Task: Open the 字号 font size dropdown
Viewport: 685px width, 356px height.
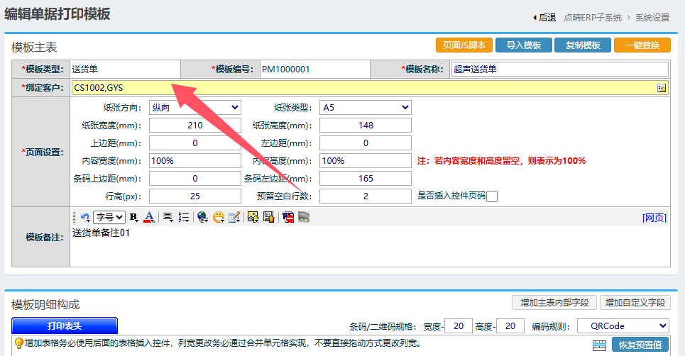Action: click(x=109, y=217)
